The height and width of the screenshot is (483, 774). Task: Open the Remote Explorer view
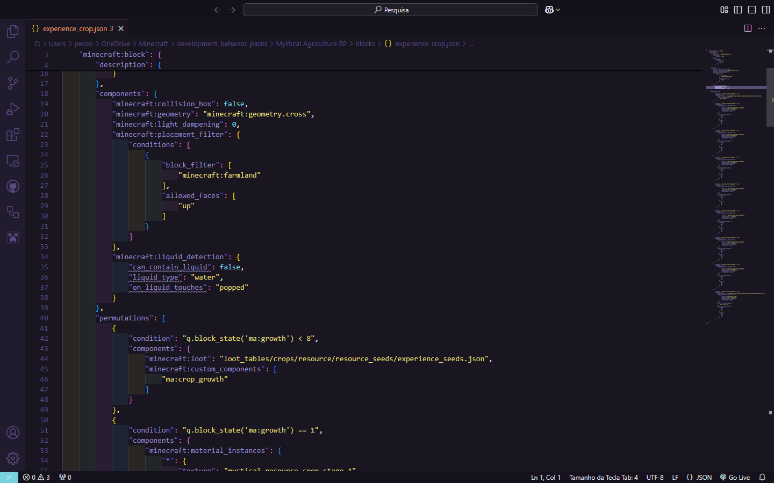point(13,160)
